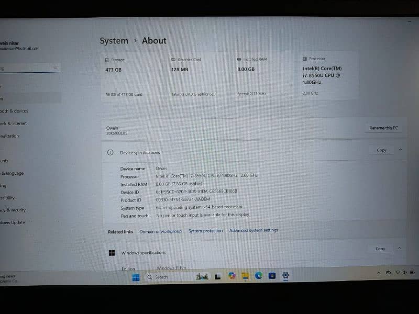Open the user account profile header

[x=19, y=46]
